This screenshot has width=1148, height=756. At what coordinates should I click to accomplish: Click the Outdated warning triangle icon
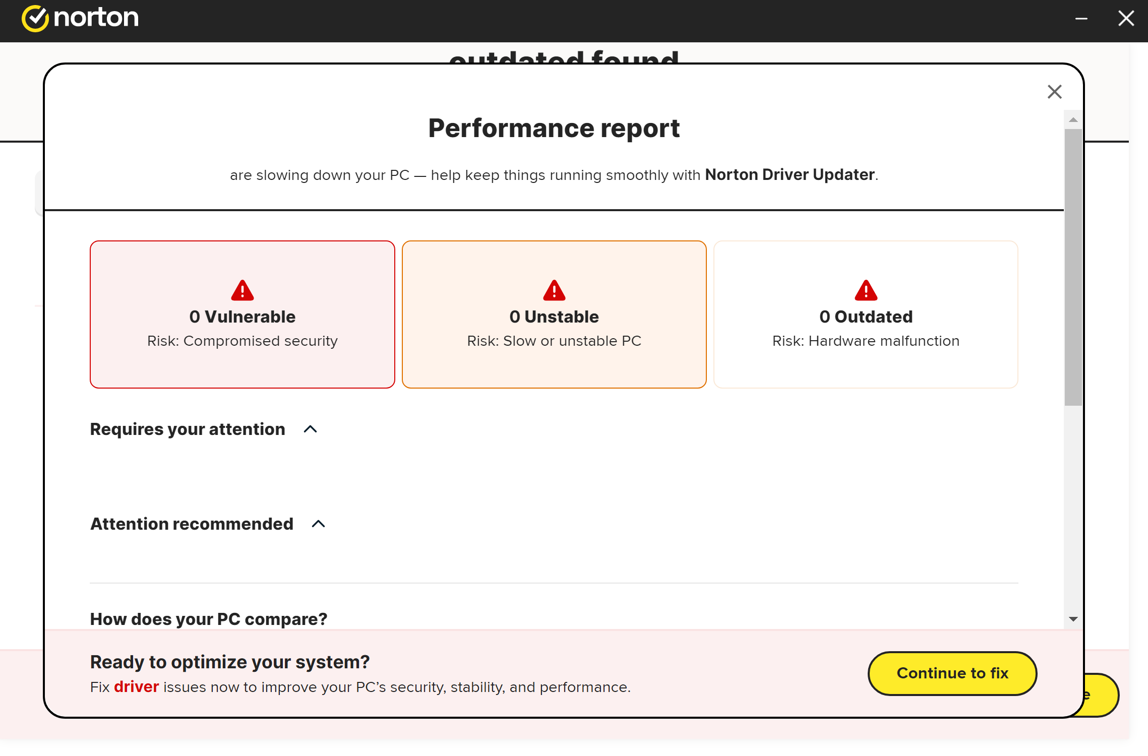866,290
